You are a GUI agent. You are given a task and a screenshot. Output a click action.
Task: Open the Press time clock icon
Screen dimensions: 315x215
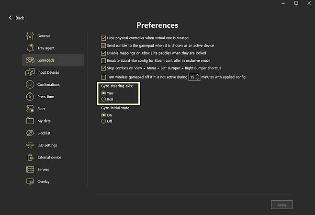pyautogui.click(x=29, y=97)
